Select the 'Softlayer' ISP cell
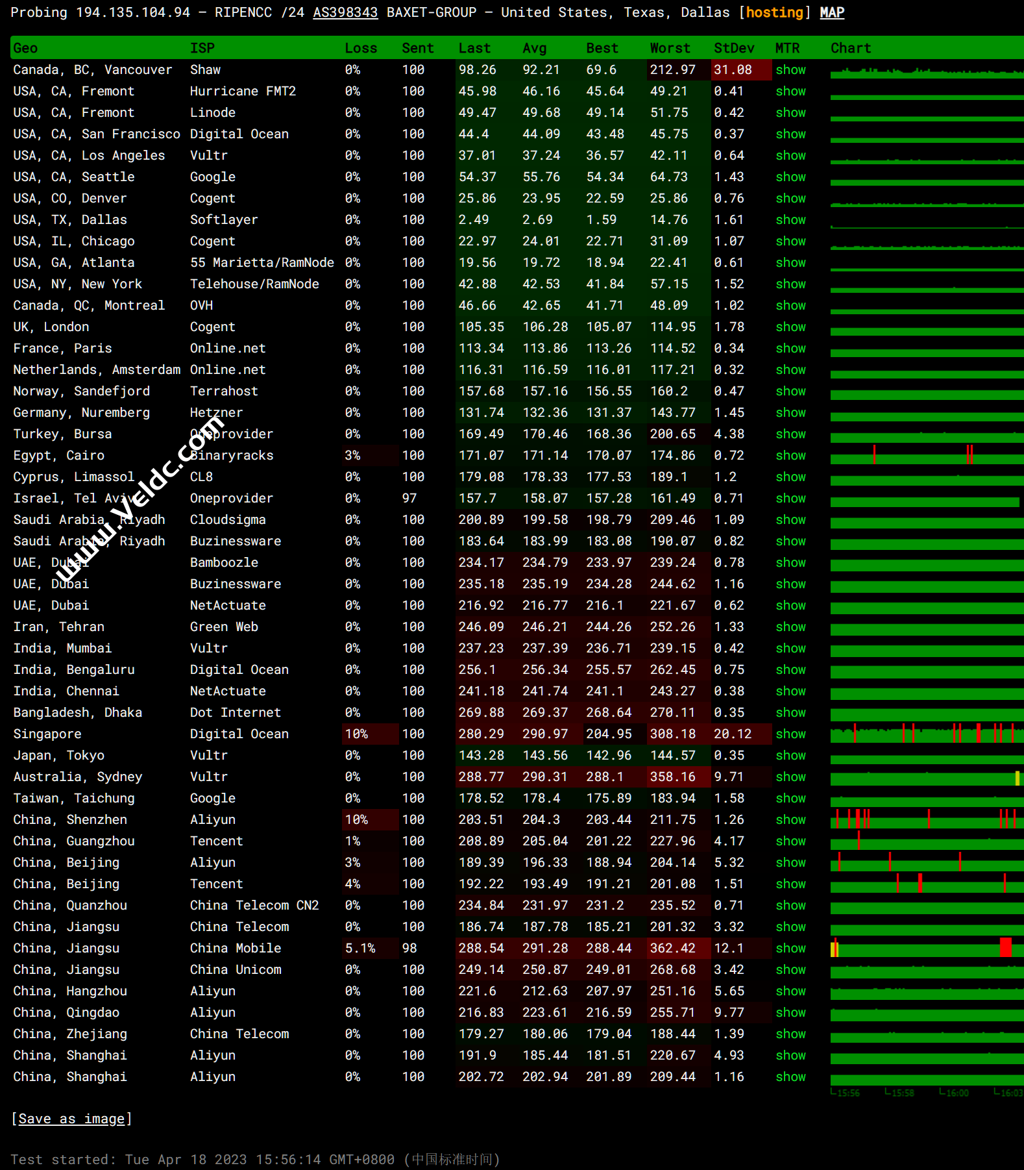Image resolution: width=1024 pixels, height=1170 pixels. 224,219
